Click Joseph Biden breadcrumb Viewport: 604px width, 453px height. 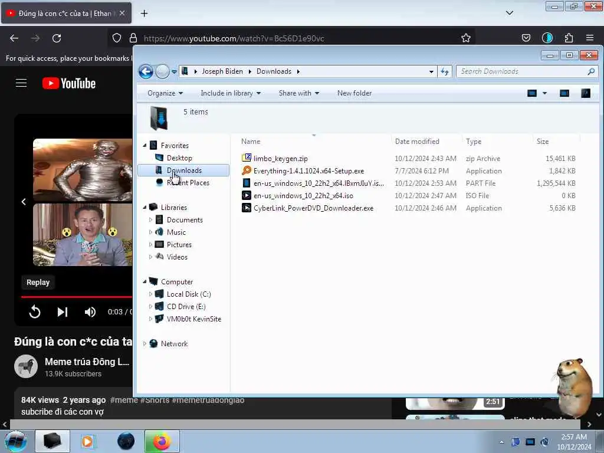pos(222,71)
